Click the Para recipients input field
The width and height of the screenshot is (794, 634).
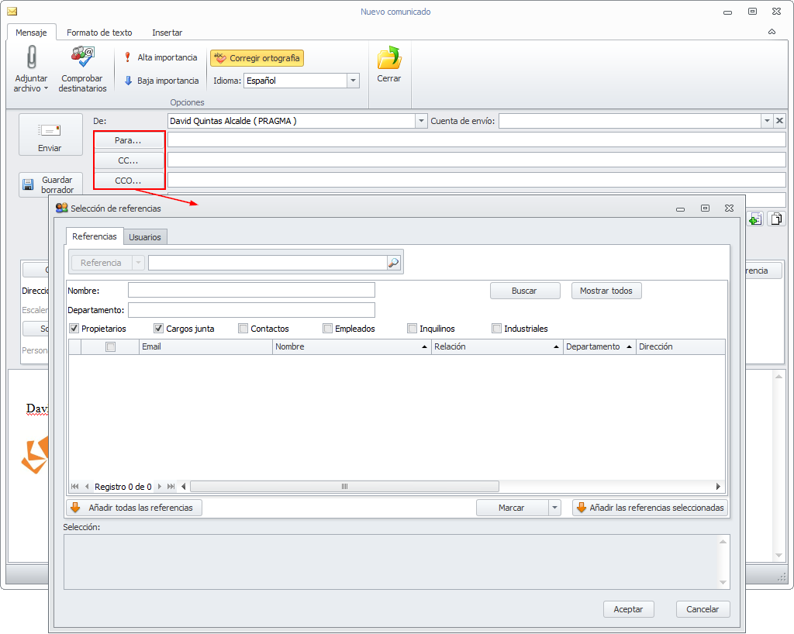point(477,140)
